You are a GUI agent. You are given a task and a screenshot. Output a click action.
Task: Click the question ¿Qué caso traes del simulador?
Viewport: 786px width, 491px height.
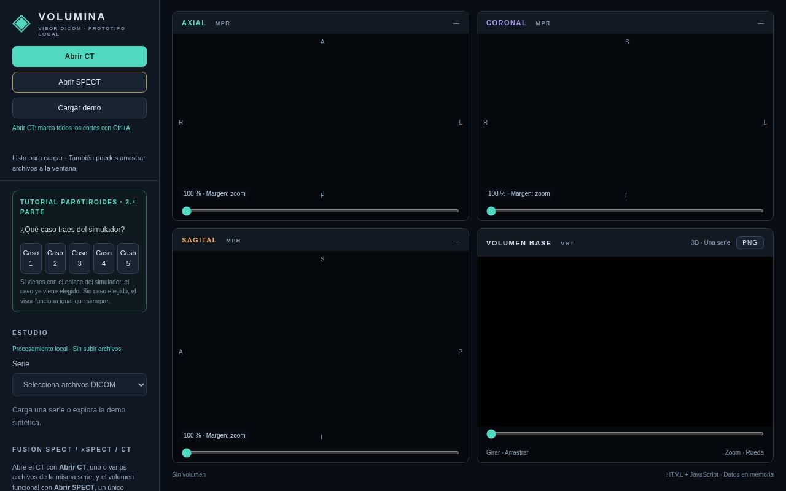pos(72,230)
